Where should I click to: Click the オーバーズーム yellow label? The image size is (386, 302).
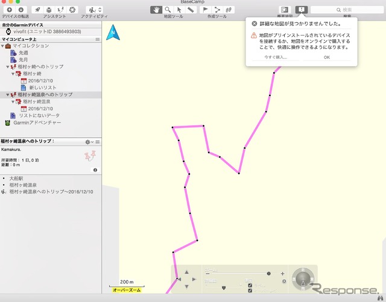(x=127, y=290)
